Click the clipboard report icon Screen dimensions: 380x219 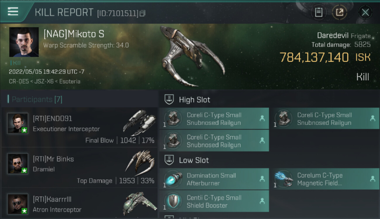point(319,12)
